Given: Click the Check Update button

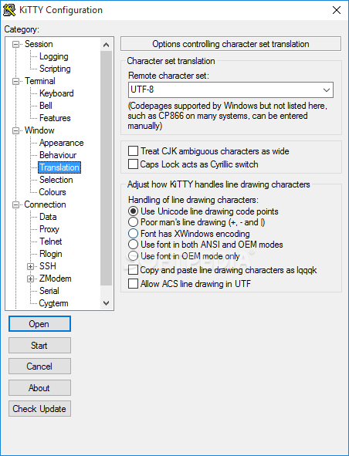Looking at the screenshot, I should 39,409.
